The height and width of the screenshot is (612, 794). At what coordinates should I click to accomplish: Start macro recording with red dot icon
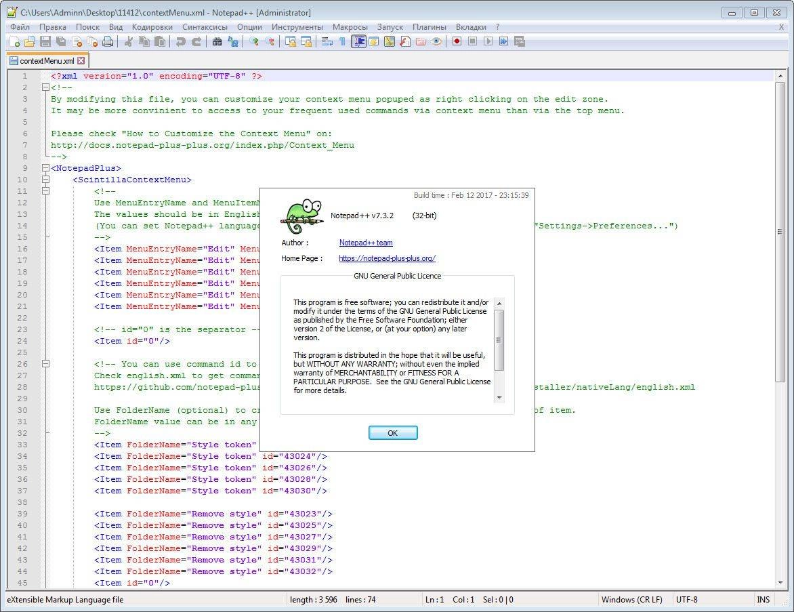point(457,41)
